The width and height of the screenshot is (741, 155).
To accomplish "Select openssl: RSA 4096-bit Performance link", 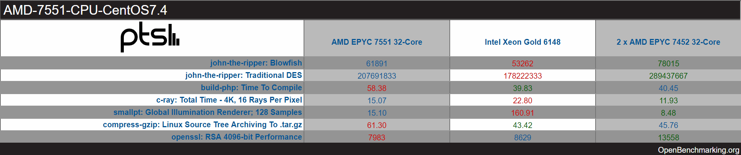I will tap(236, 137).
